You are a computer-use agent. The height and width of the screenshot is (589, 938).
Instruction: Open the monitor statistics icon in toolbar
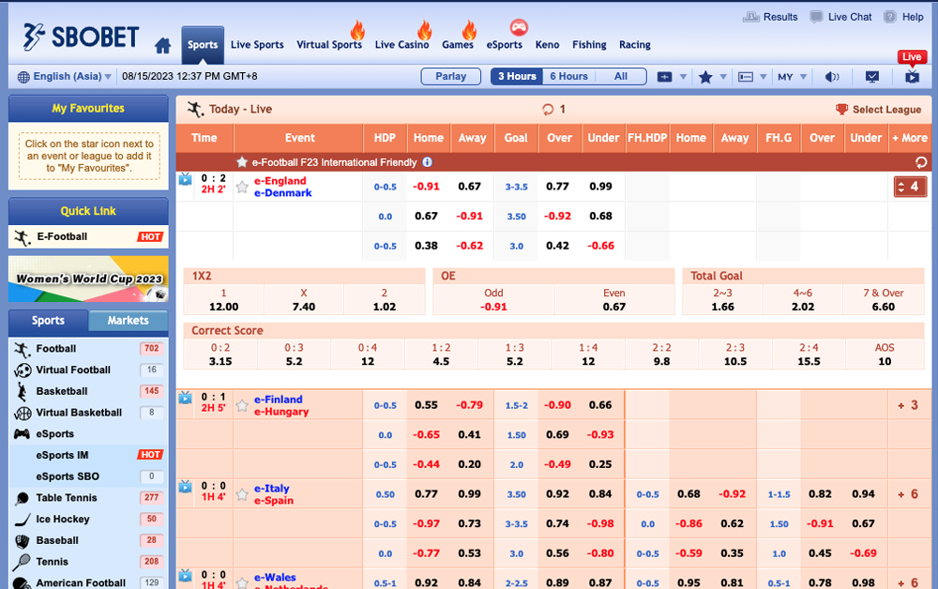[872, 77]
